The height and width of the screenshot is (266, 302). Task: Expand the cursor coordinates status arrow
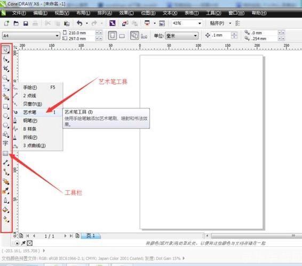44,251
